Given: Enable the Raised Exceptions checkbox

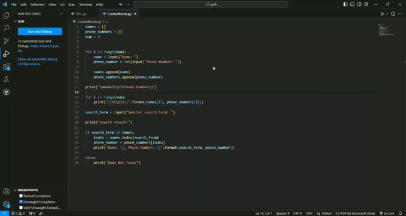Looking at the screenshot, I should pos(21,196).
